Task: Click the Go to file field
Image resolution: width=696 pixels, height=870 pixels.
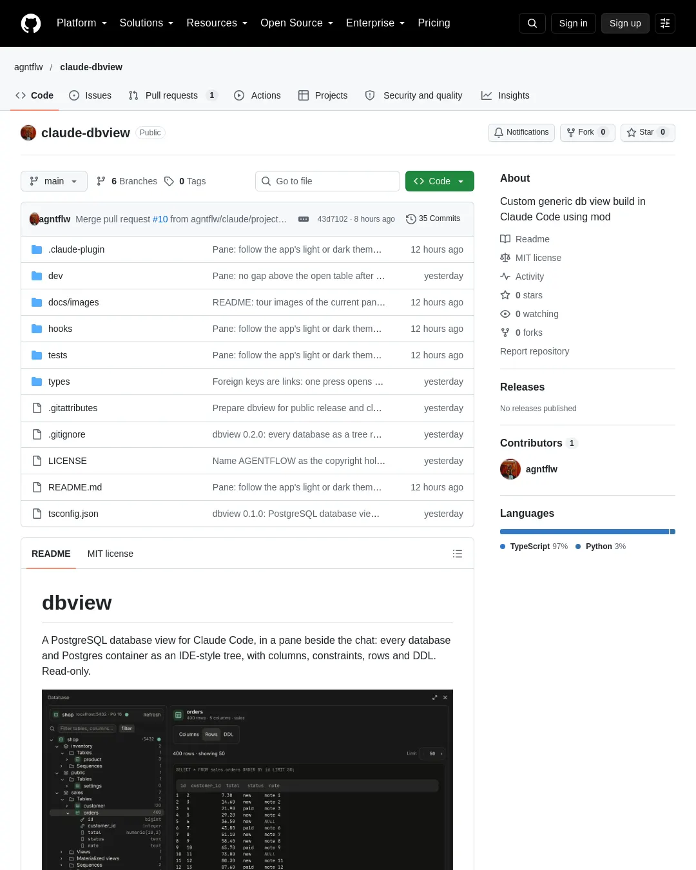Action: pyautogui.click(x=327, y=181)
